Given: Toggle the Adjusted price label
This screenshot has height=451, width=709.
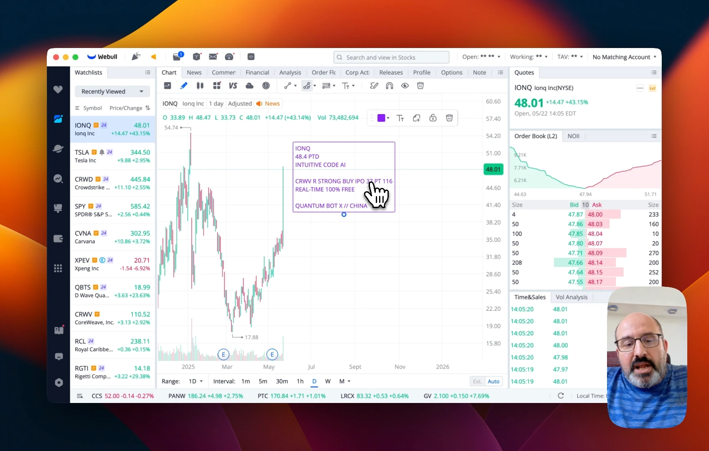Looking at the screenshot, I should pyautogui.click(x=240, y=104).
